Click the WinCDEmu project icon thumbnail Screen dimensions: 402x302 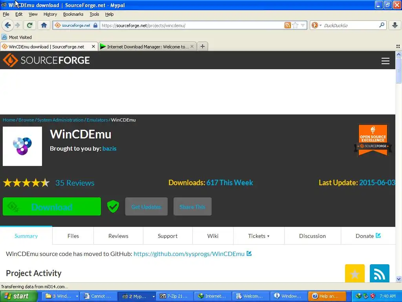click(x=22, y=146)
